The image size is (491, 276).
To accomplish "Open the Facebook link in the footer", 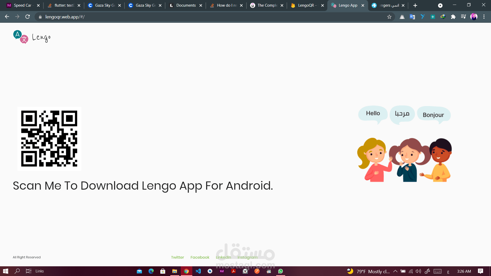I will pos(200,257).
